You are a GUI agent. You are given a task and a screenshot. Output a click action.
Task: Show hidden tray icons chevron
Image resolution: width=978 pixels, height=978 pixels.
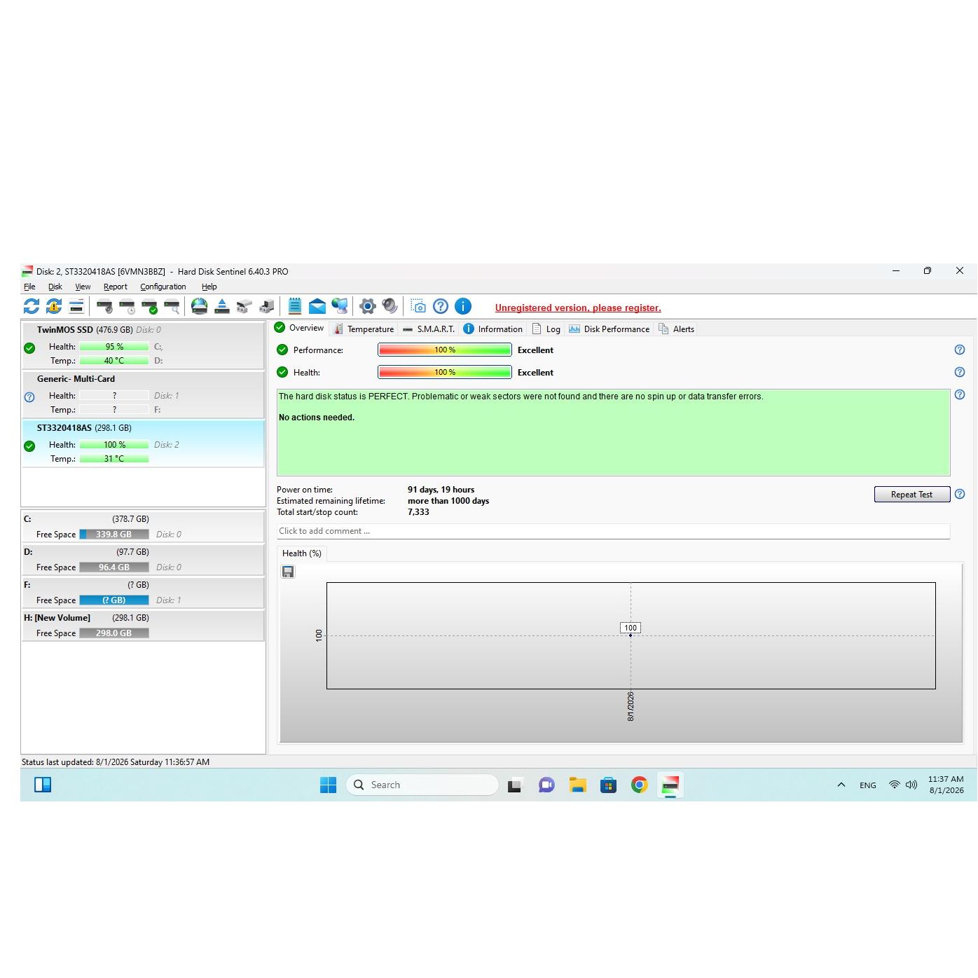pyautogui.click(x=841, y=785)
